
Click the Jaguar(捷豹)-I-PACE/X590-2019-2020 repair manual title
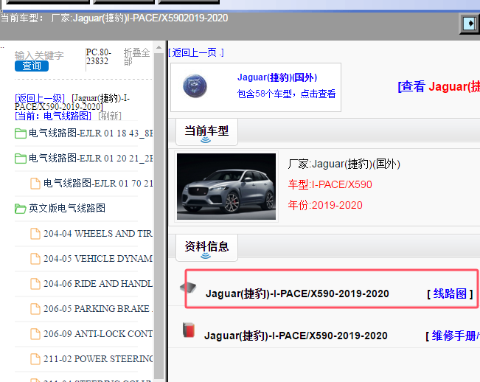(296, 336)
